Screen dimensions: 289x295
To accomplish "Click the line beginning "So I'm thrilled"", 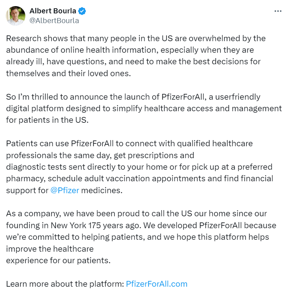I will [133, 97].
